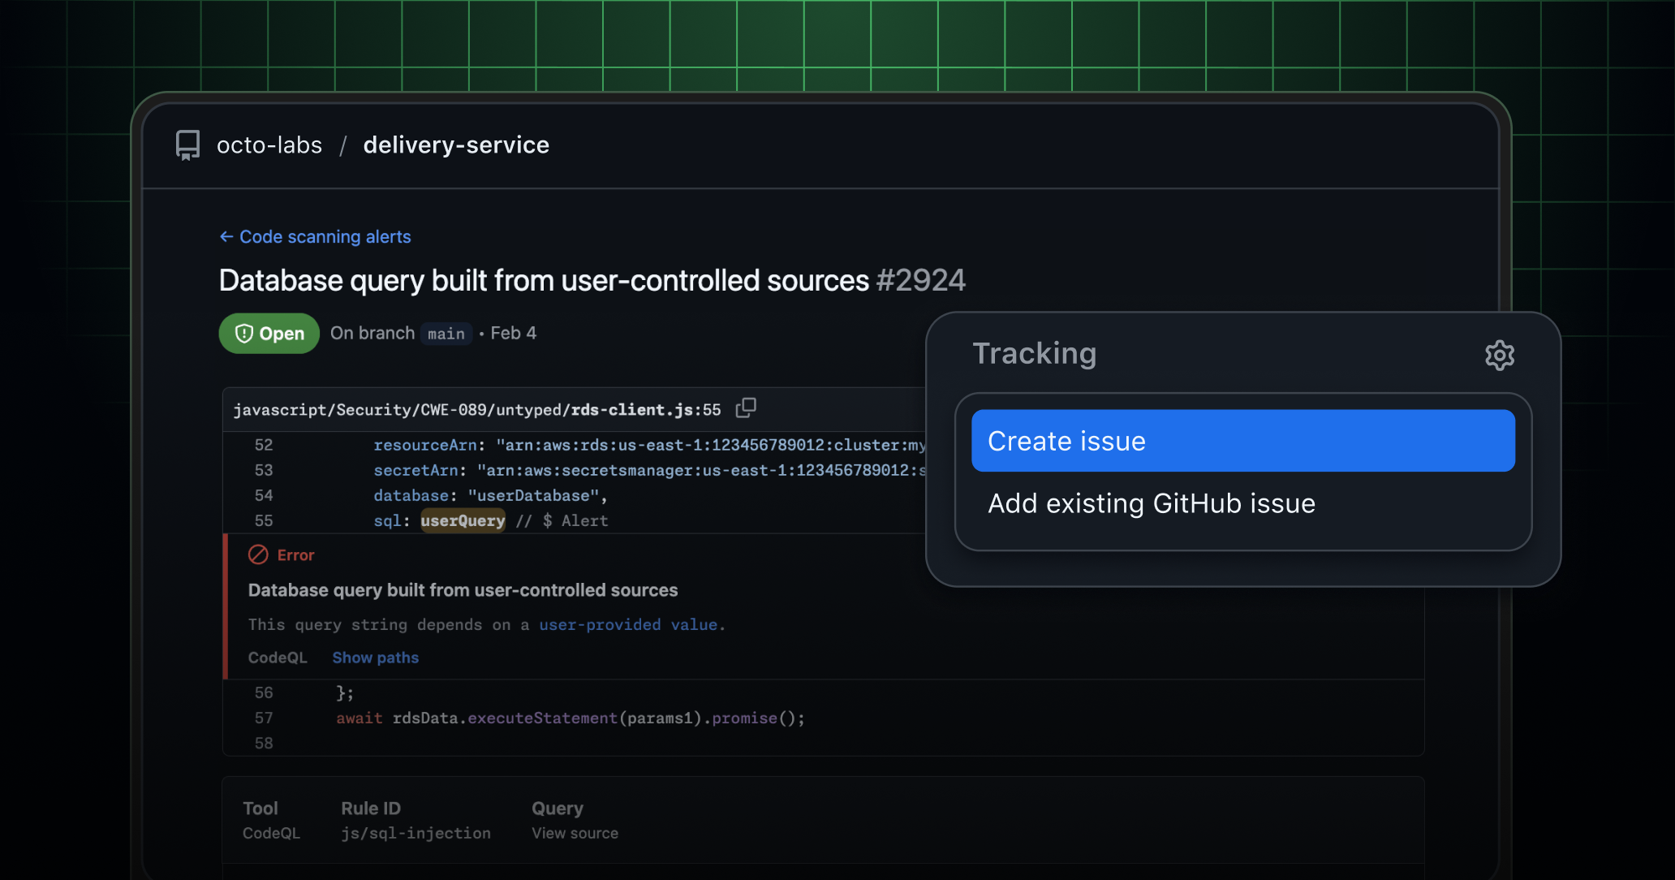Click the main branch label

click(x=446, y=334)
